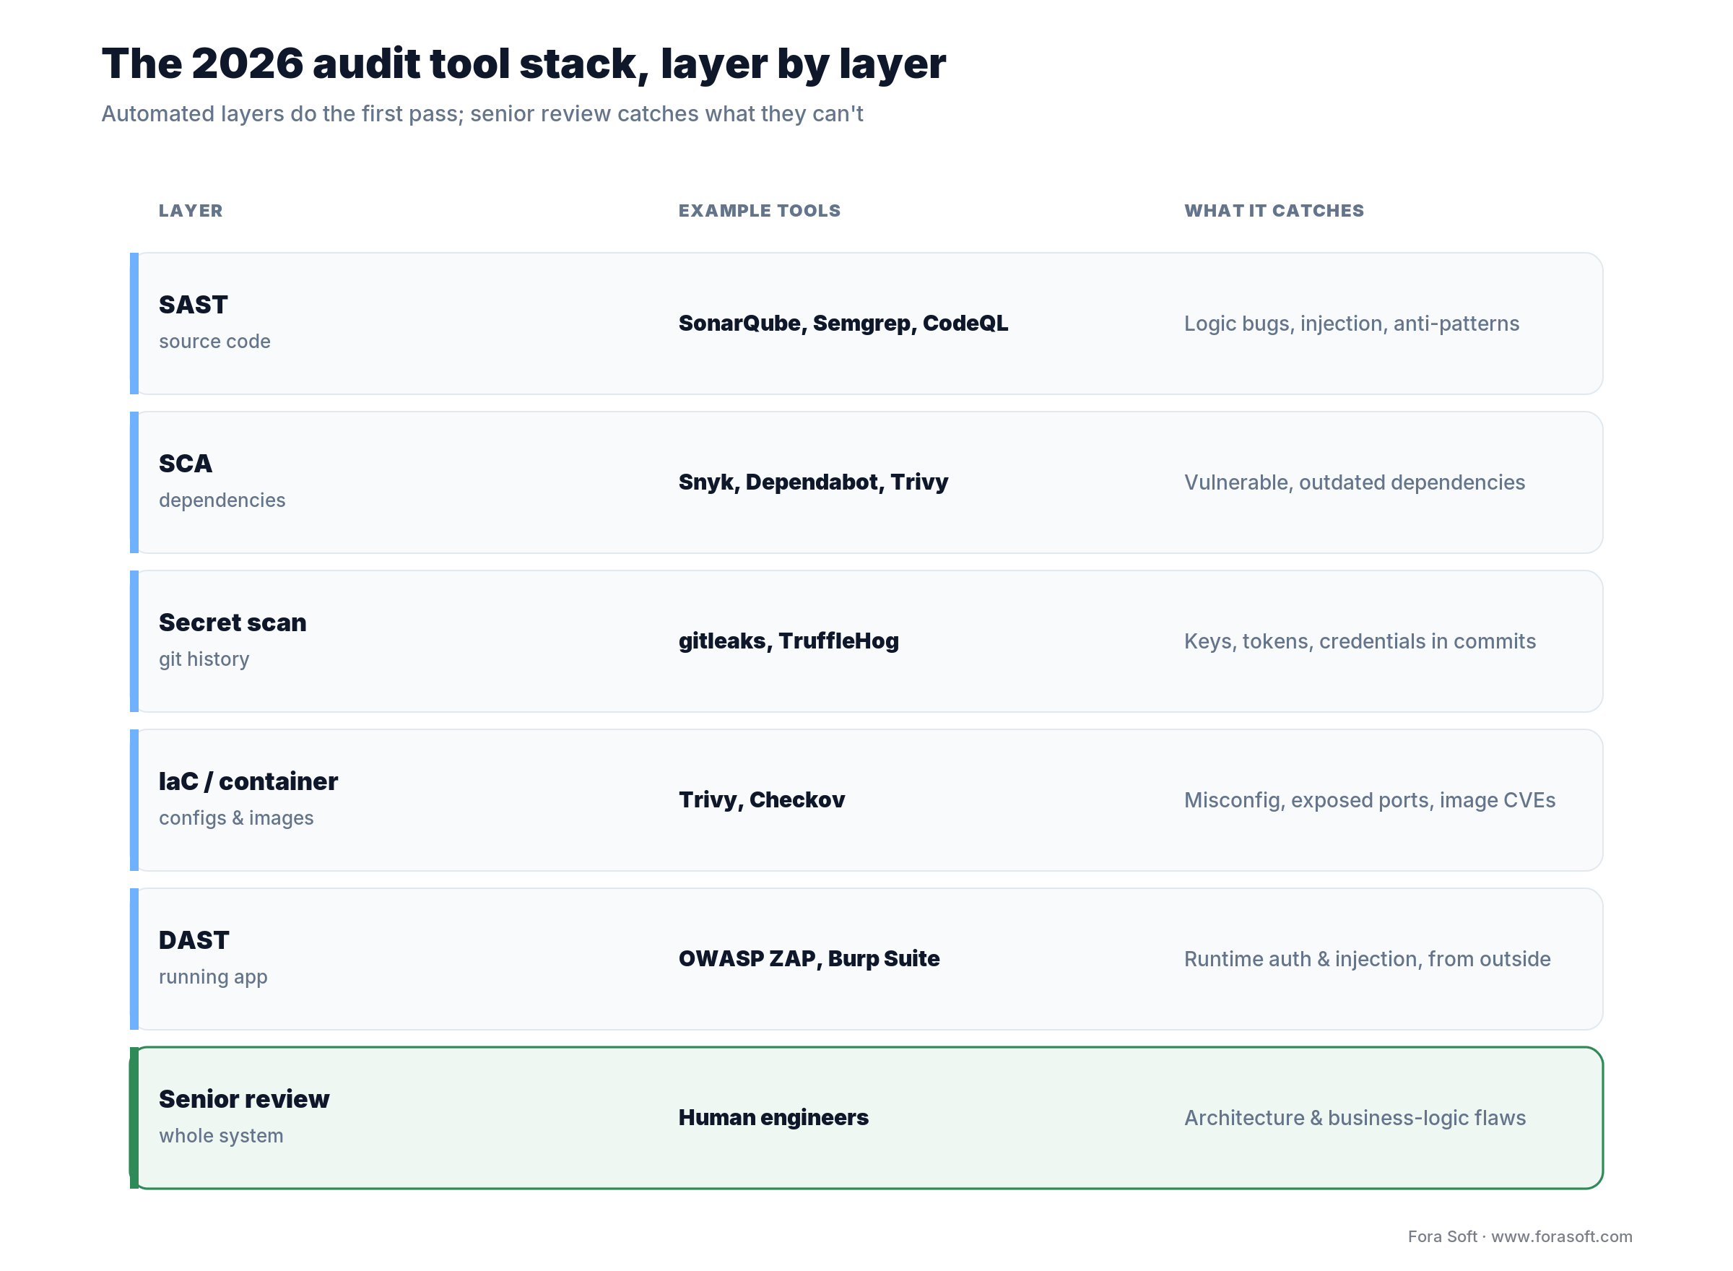Click the 'source code' label under SAST

click(x=214, y=342)
